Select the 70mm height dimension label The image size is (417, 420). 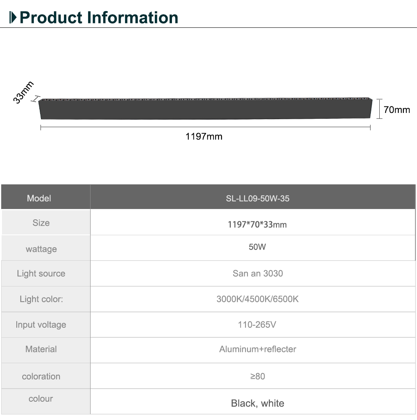(397, 110)
